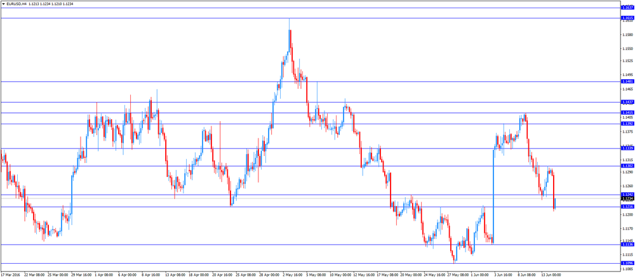
Task: Click the 1.1339 price label
Action: click(x=627, y=148)
